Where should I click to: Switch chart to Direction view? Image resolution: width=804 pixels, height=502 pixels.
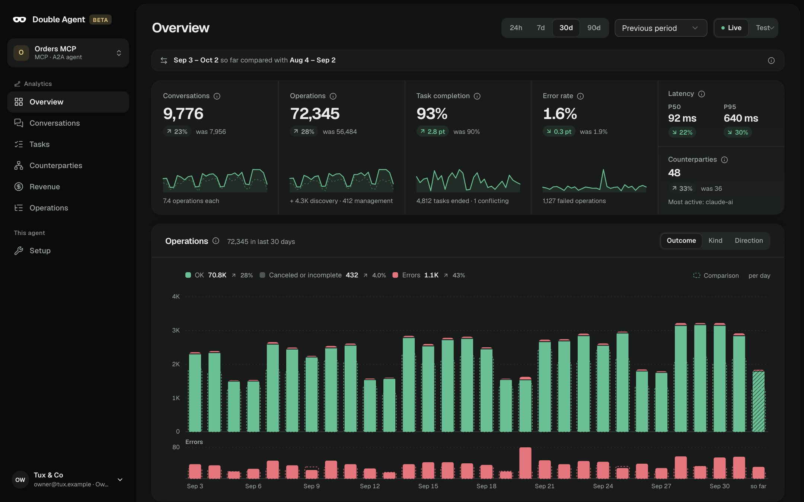tap(749, 241)
